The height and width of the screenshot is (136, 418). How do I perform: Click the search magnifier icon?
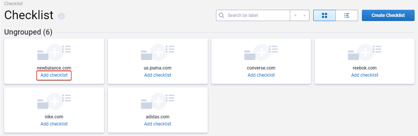tap(222, 15)
